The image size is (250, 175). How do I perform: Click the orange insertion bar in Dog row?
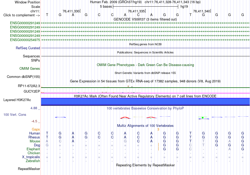tap(158, 145)
